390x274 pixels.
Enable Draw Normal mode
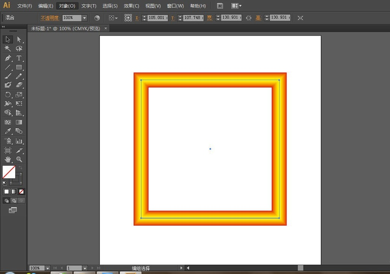(7, 201)
